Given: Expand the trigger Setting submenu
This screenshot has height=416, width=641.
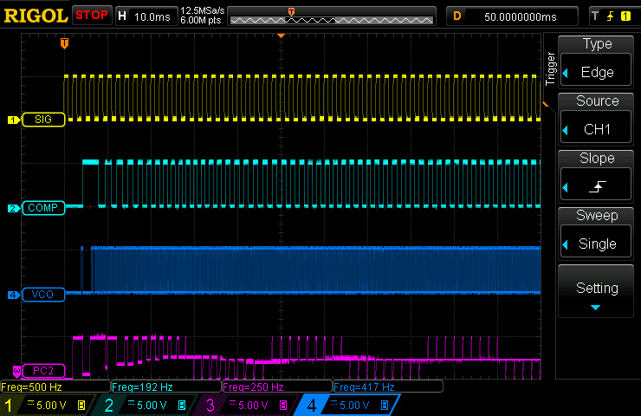Looking at the screenshot, I should 597,293.
